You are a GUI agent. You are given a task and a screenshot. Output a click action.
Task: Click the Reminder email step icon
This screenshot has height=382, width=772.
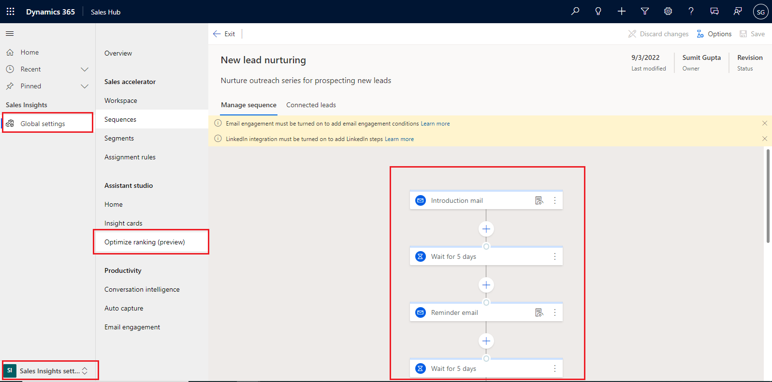tap(421, 312)
